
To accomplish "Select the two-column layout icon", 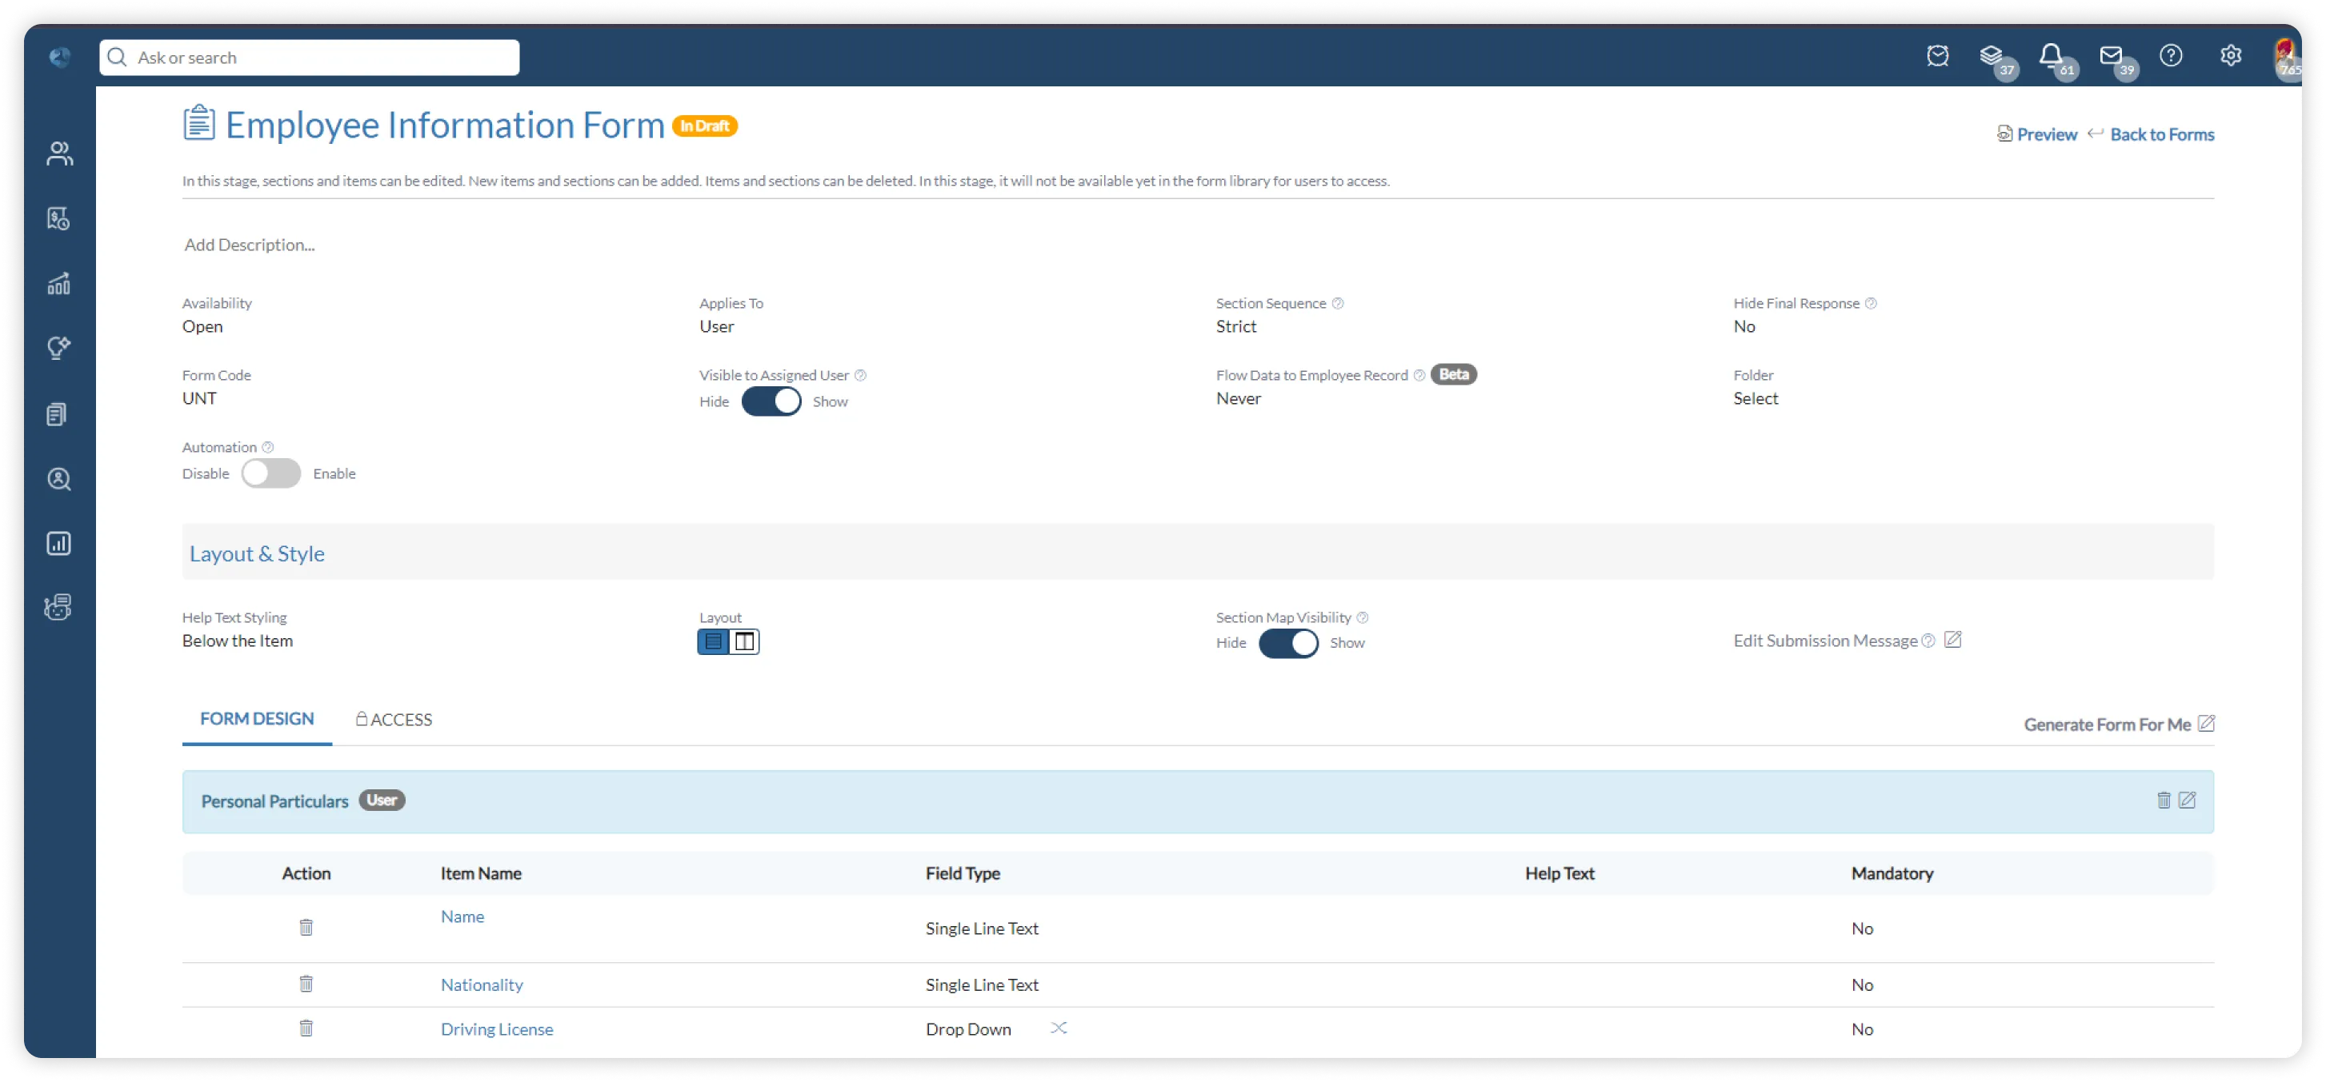I will click(744, 641).
